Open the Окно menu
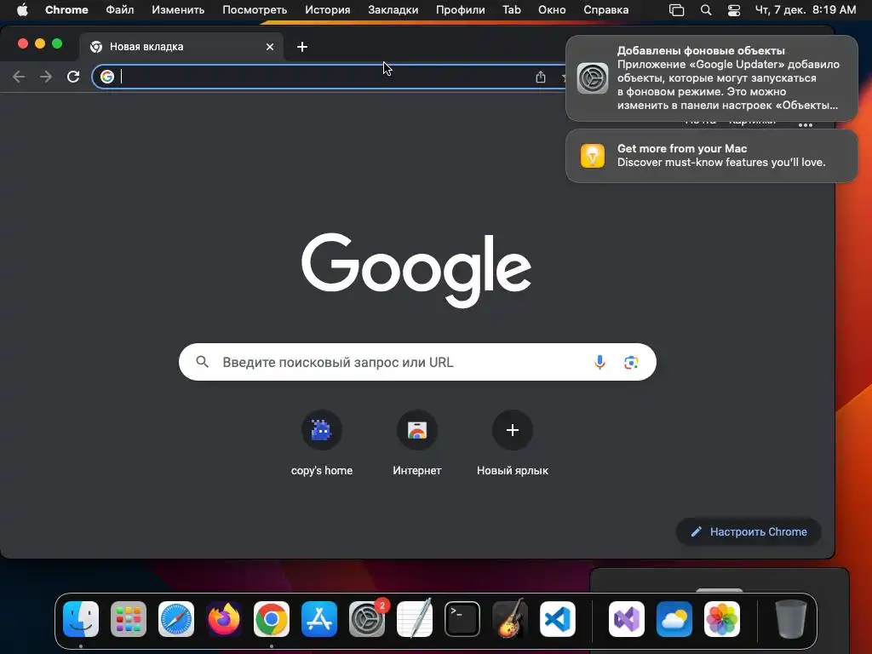The height and width of the screenshot is (654, 872). pyautogui.click(x=552, y=10)
